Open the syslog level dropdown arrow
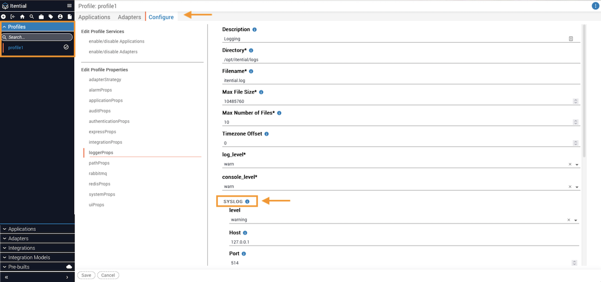601x282 pixels. tap(576, 220)
